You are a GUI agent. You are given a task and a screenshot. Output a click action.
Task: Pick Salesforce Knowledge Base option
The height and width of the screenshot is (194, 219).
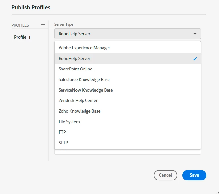84,79
